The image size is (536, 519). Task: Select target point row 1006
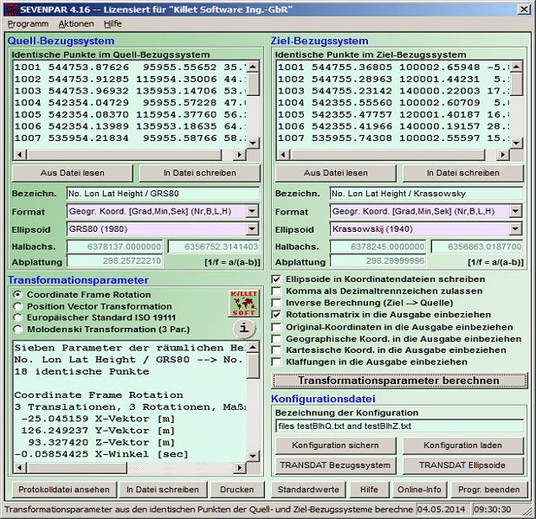(x=393, y=126)
